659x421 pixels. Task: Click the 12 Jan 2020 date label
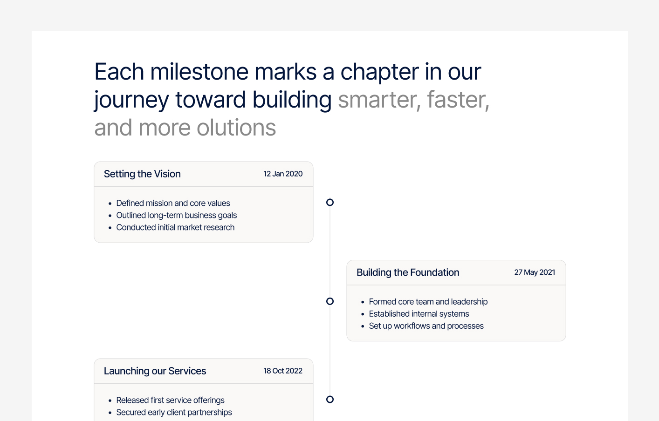click(283, 174)
